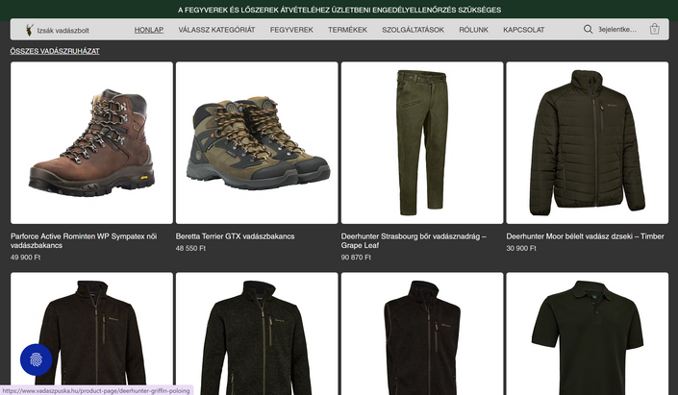This screenshot has width=678, height=395.
Task: Open the second-row dark green knit jacket
Action: pos(257,333)
